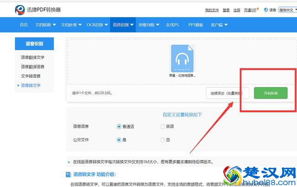Click the 自定义设置转换如下 heading
297x187 pixels.
pos(182,115)
